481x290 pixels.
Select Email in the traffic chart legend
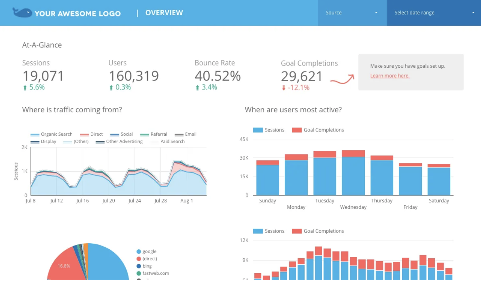coord(186,134)
